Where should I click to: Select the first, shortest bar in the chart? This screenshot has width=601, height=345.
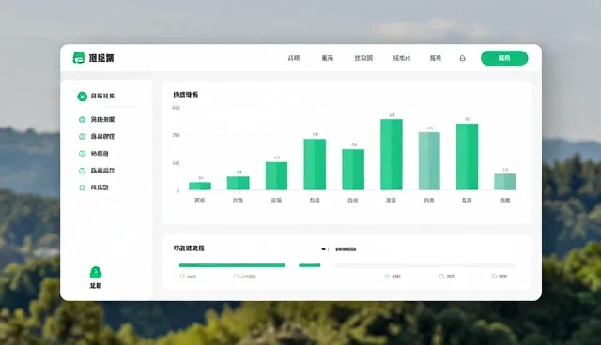point(200,186)
